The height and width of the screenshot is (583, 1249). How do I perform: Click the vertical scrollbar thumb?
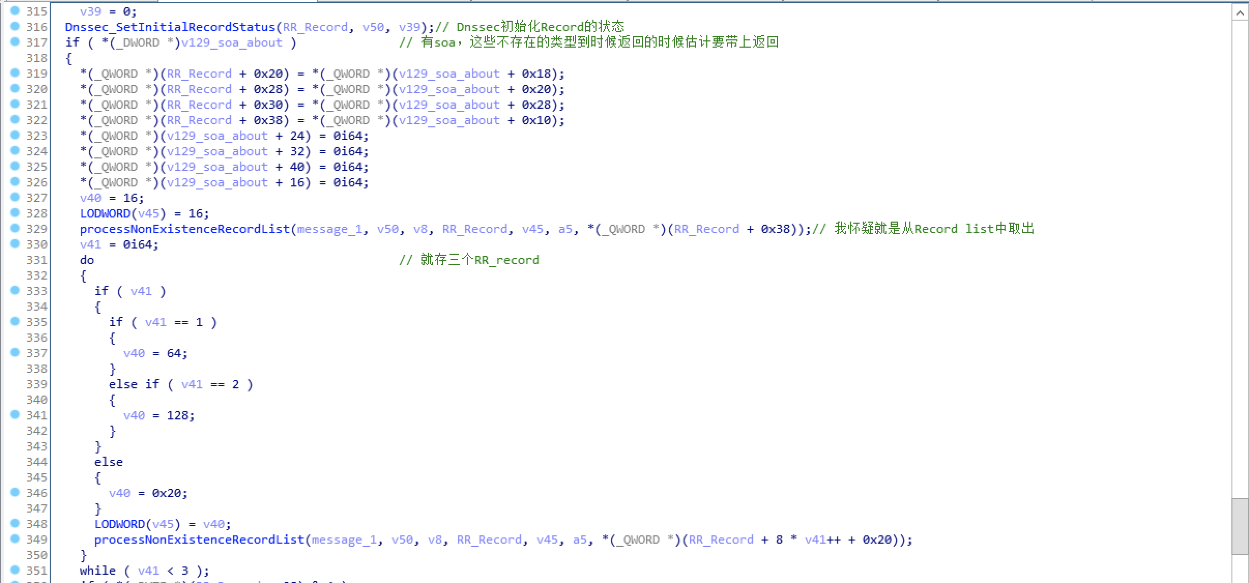pyautogui.click(x=1240, y=526)
